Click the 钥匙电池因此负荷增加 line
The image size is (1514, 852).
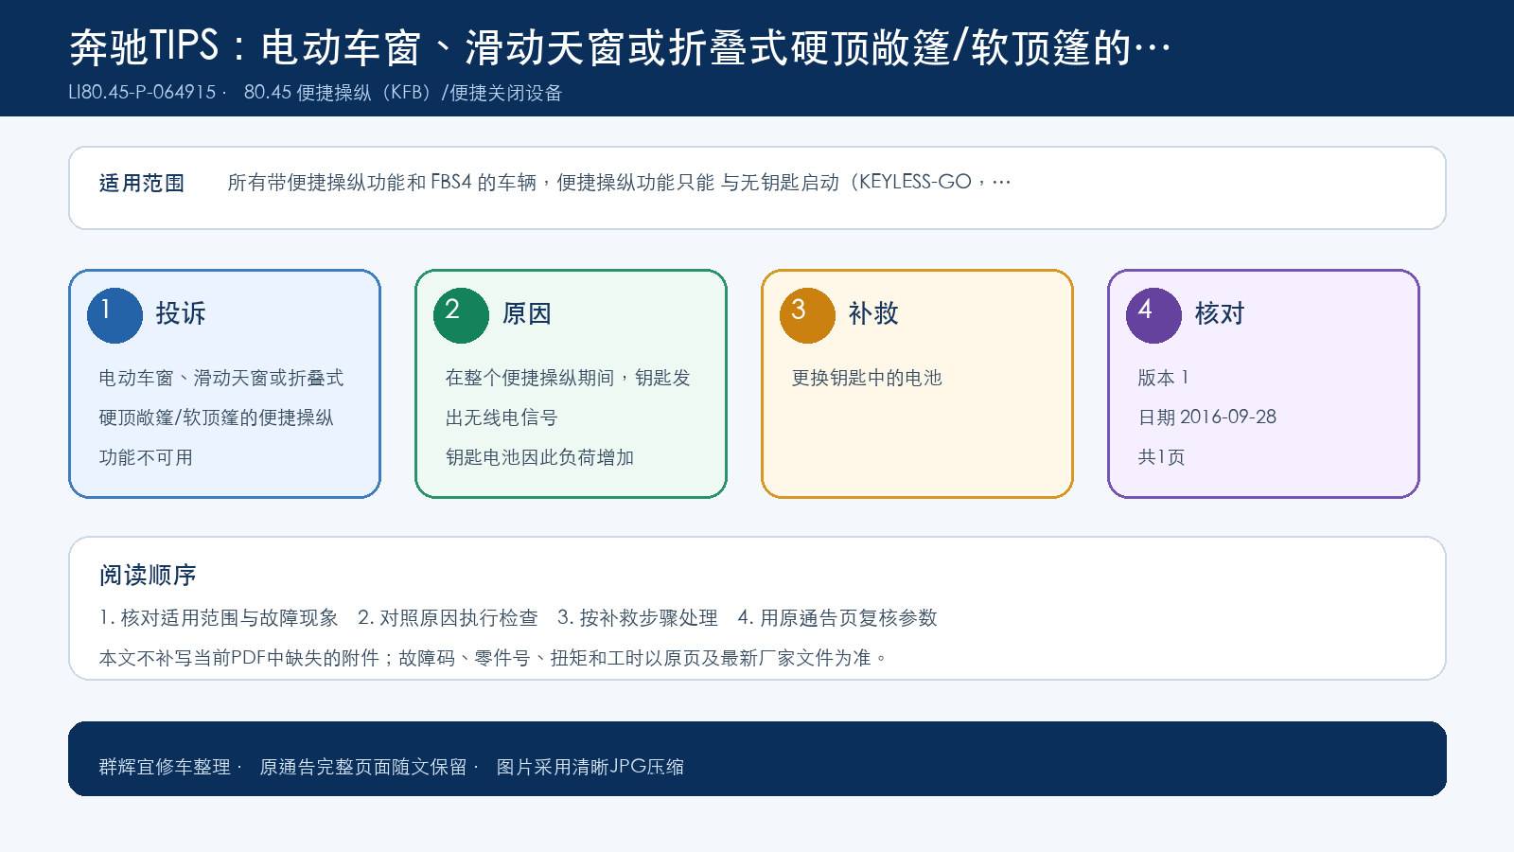click(539, 457)
